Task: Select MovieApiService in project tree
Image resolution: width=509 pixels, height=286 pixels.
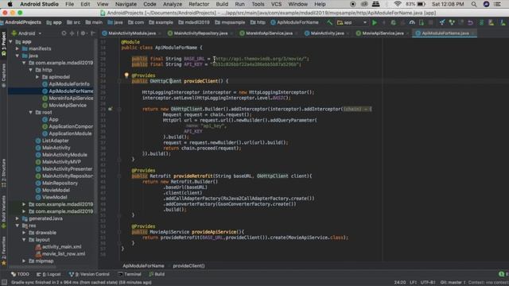Action: 68,106
